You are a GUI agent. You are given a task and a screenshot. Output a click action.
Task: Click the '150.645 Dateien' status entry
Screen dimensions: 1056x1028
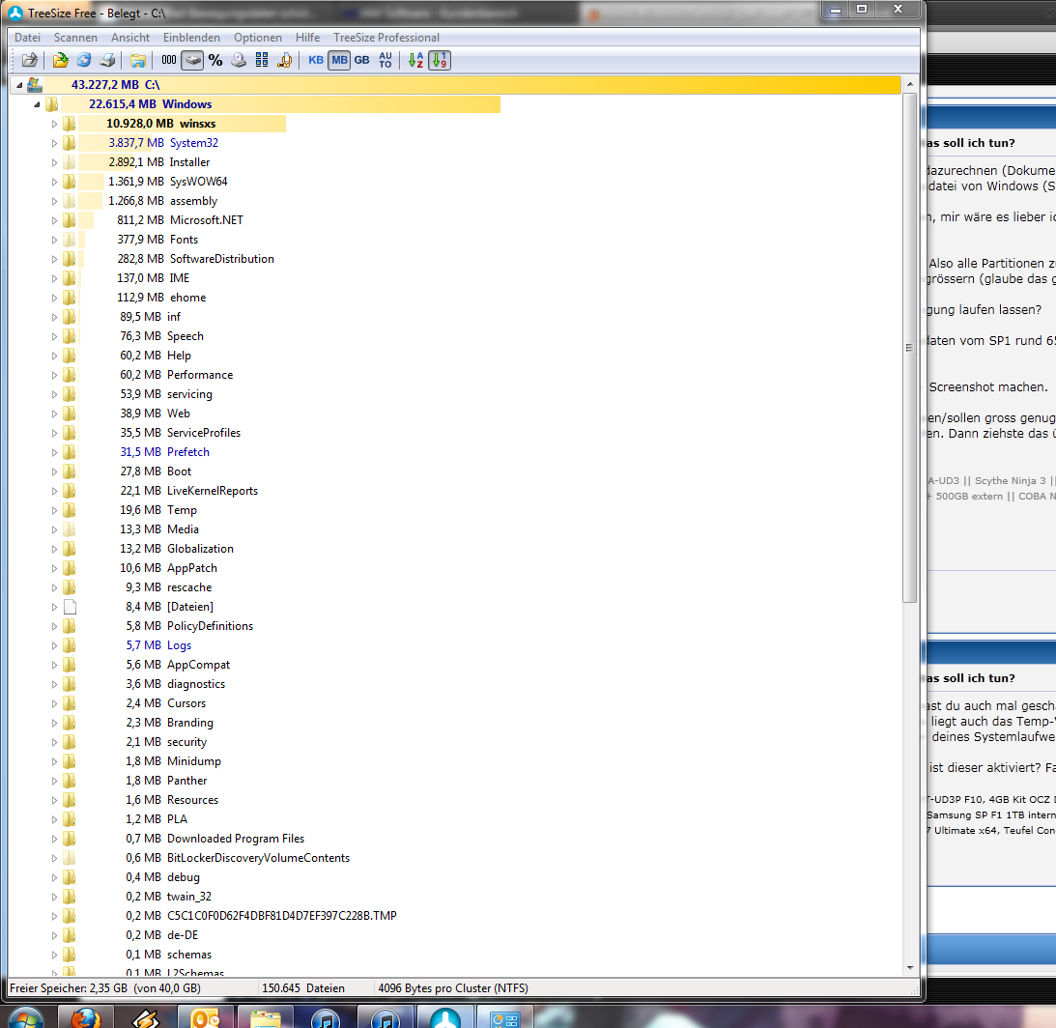click(303, 988)
